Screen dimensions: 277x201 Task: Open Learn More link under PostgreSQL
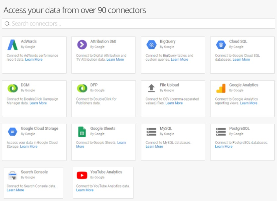[x=224, y=147]
